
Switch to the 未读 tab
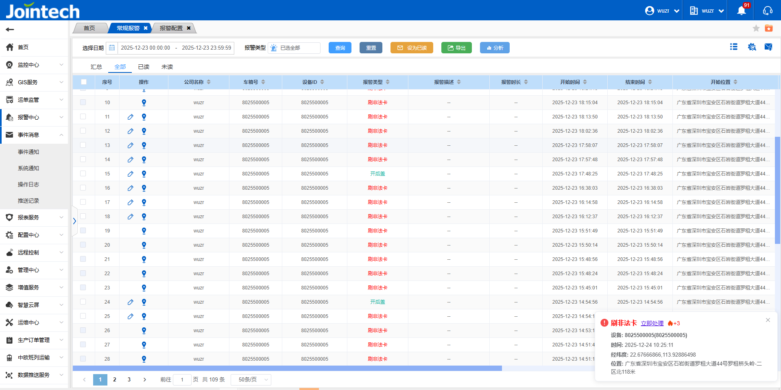click(x=167, y=67)
